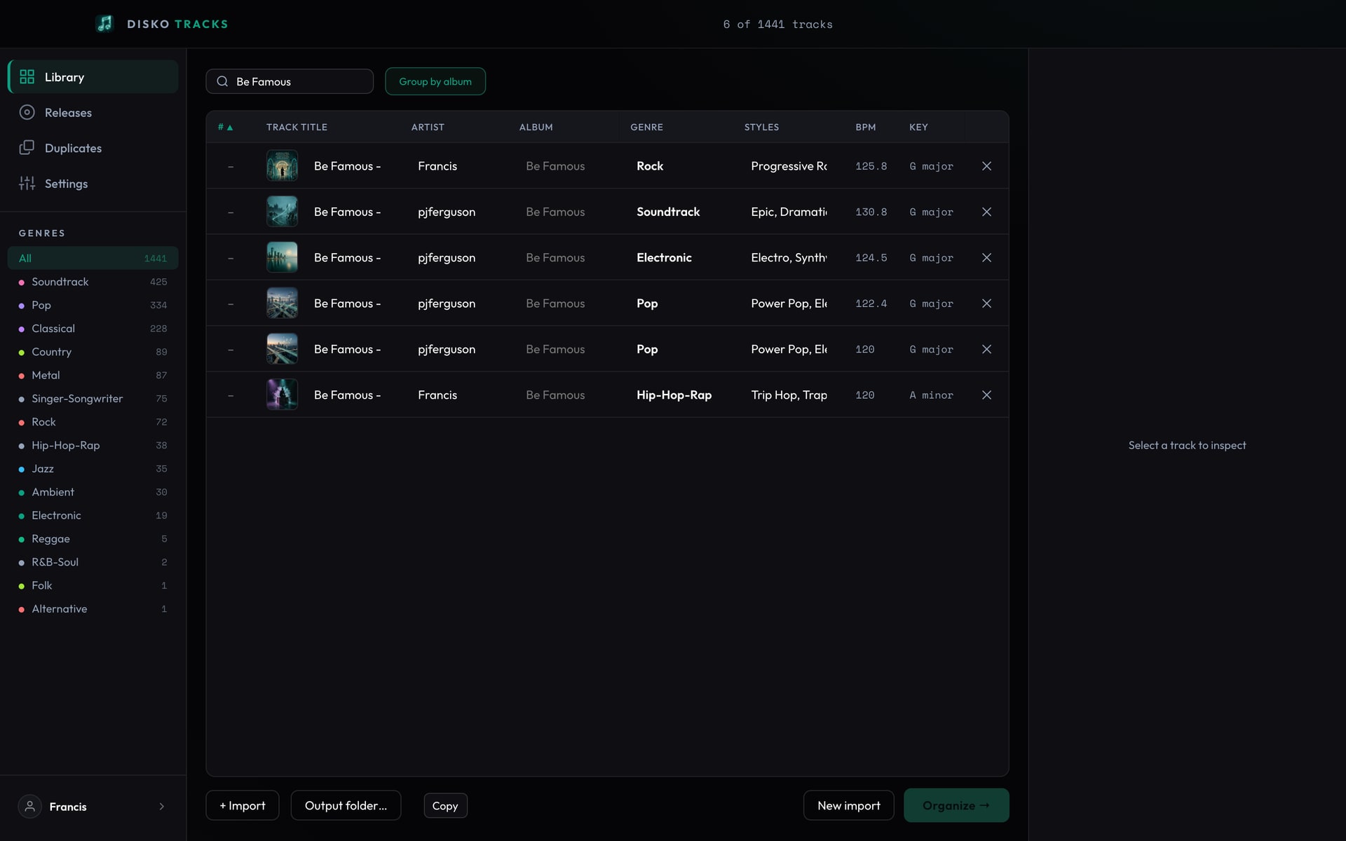Image resolution: width=1346 pixels, height=841 pixels.
Task: Toggle Group by album
Action: (x=435, y=81)
